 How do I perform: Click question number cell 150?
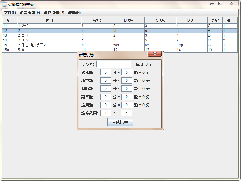(x=10, y=50)
